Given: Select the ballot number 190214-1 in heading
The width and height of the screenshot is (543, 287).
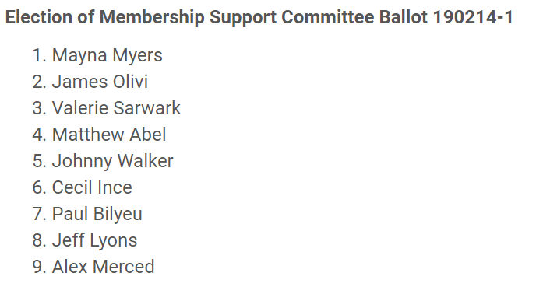Looking at the screenshot, I should pyautogui.click(x=473, y=17).
